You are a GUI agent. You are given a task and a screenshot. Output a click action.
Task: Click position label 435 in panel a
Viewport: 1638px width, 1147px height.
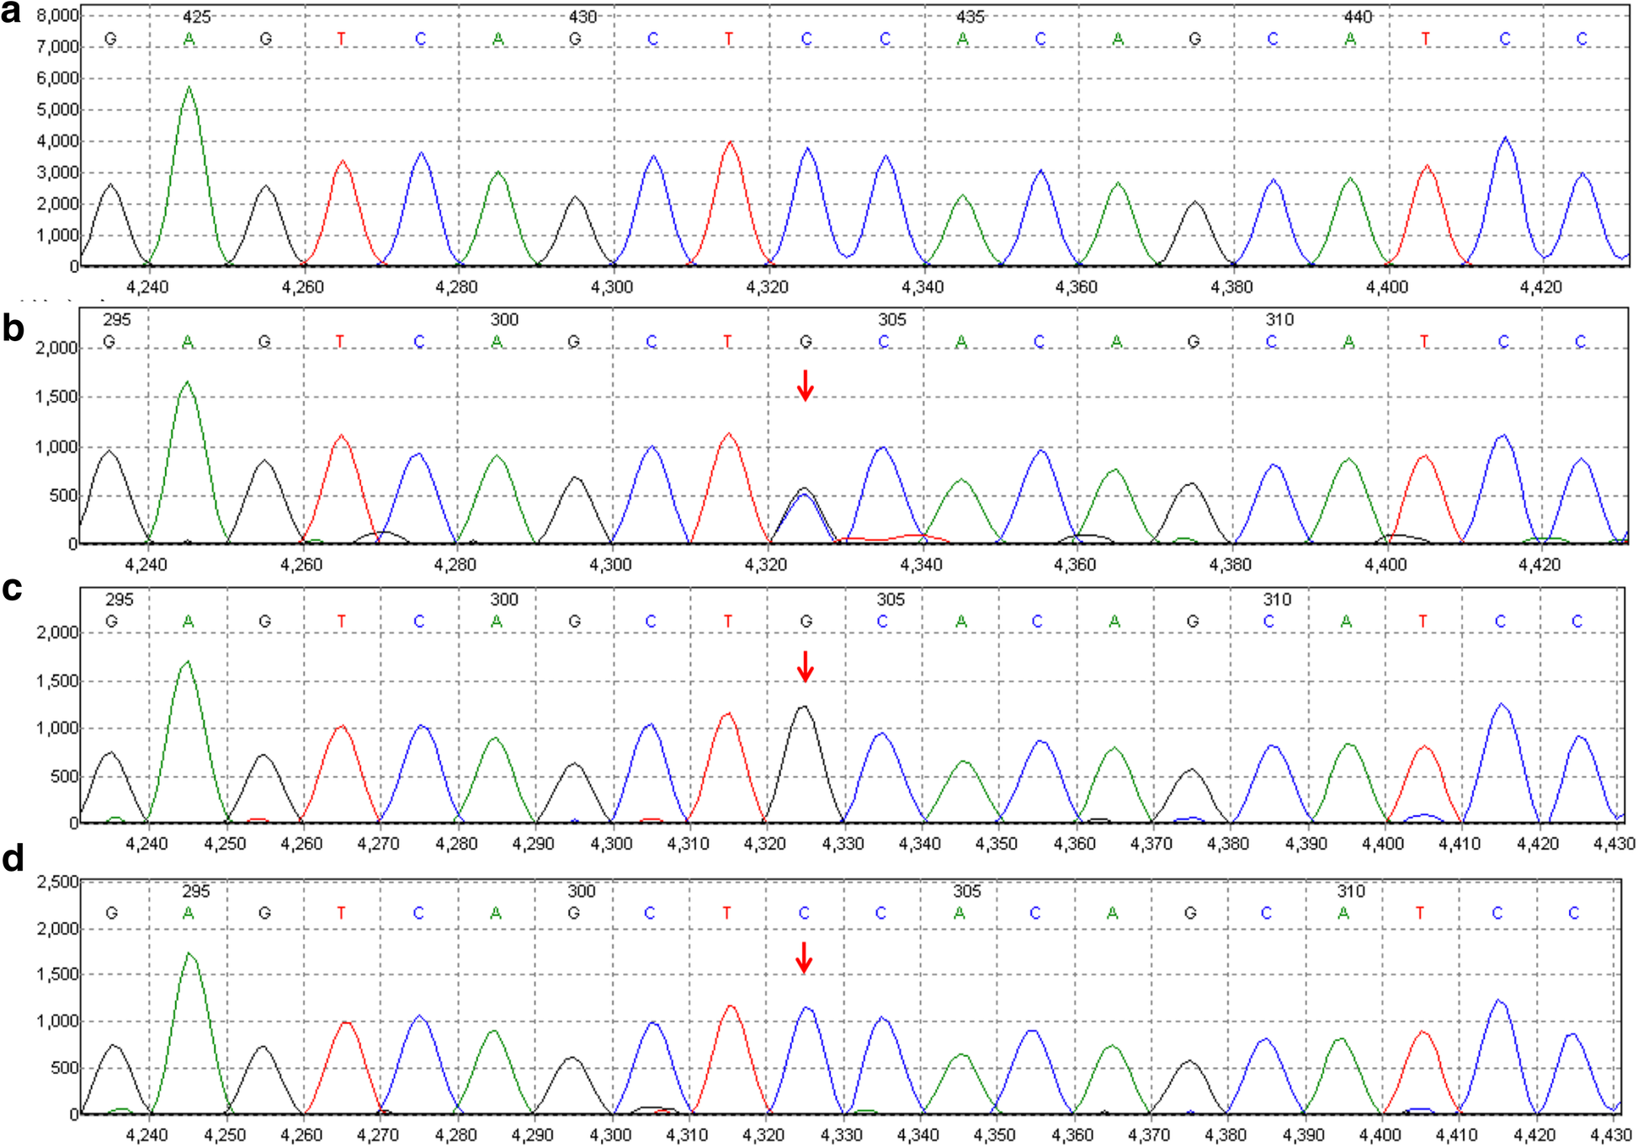point(970,17)
